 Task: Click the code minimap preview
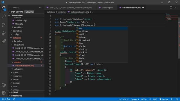point(172,17)
